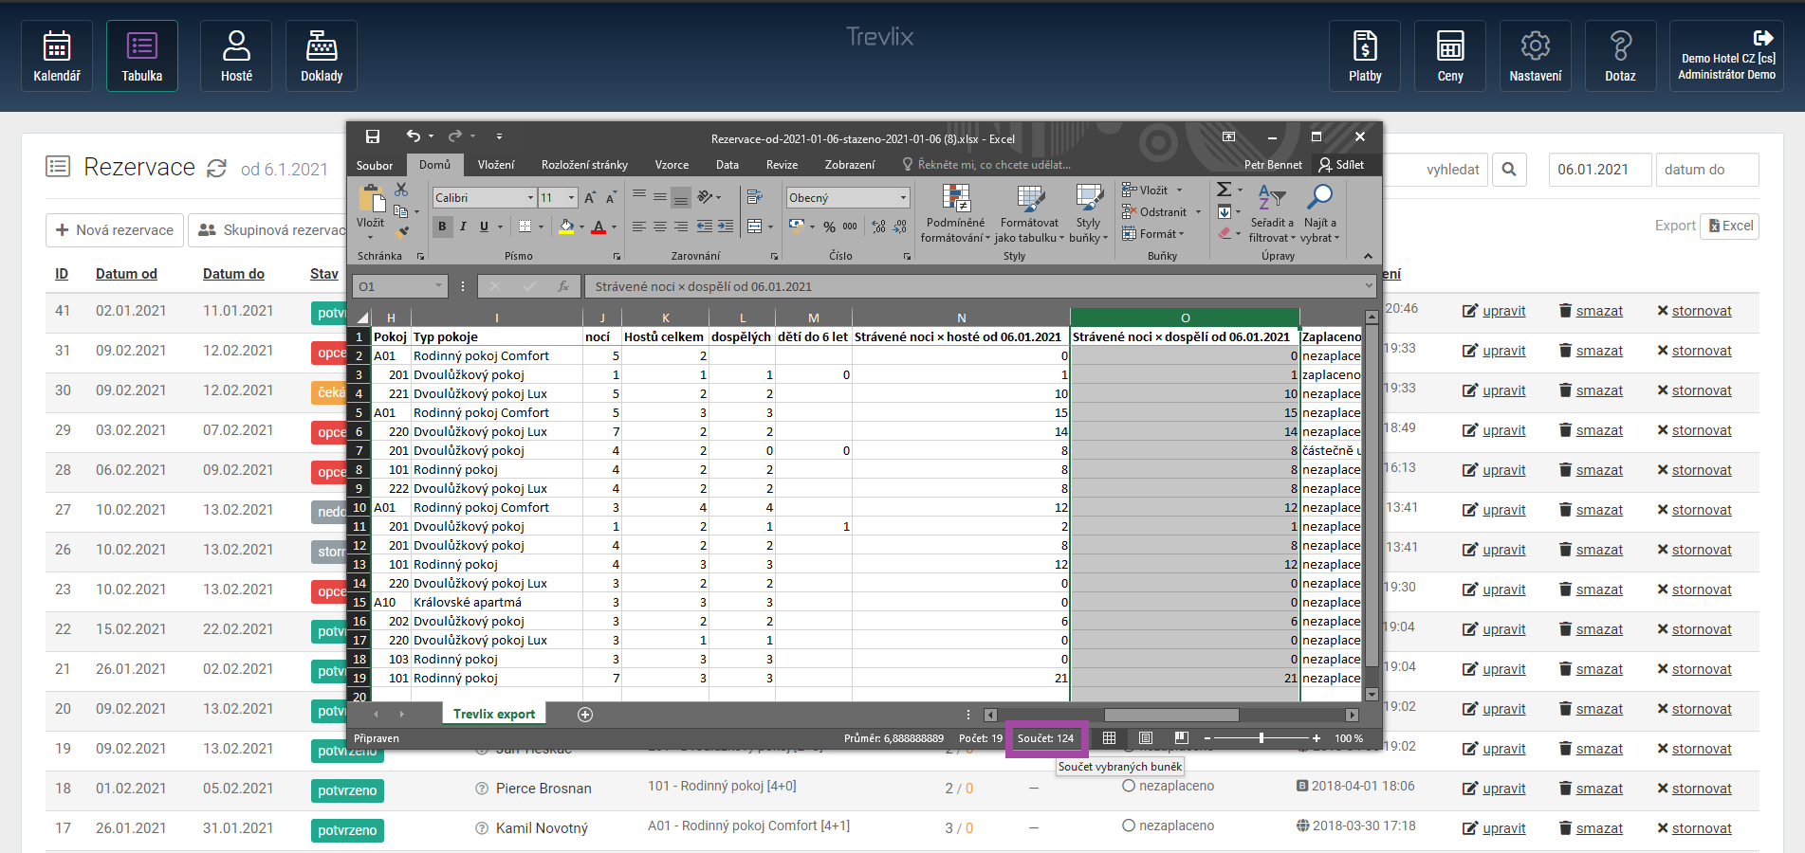
Task: Open the font size 11 dropdown
Action: click(571, 197)
